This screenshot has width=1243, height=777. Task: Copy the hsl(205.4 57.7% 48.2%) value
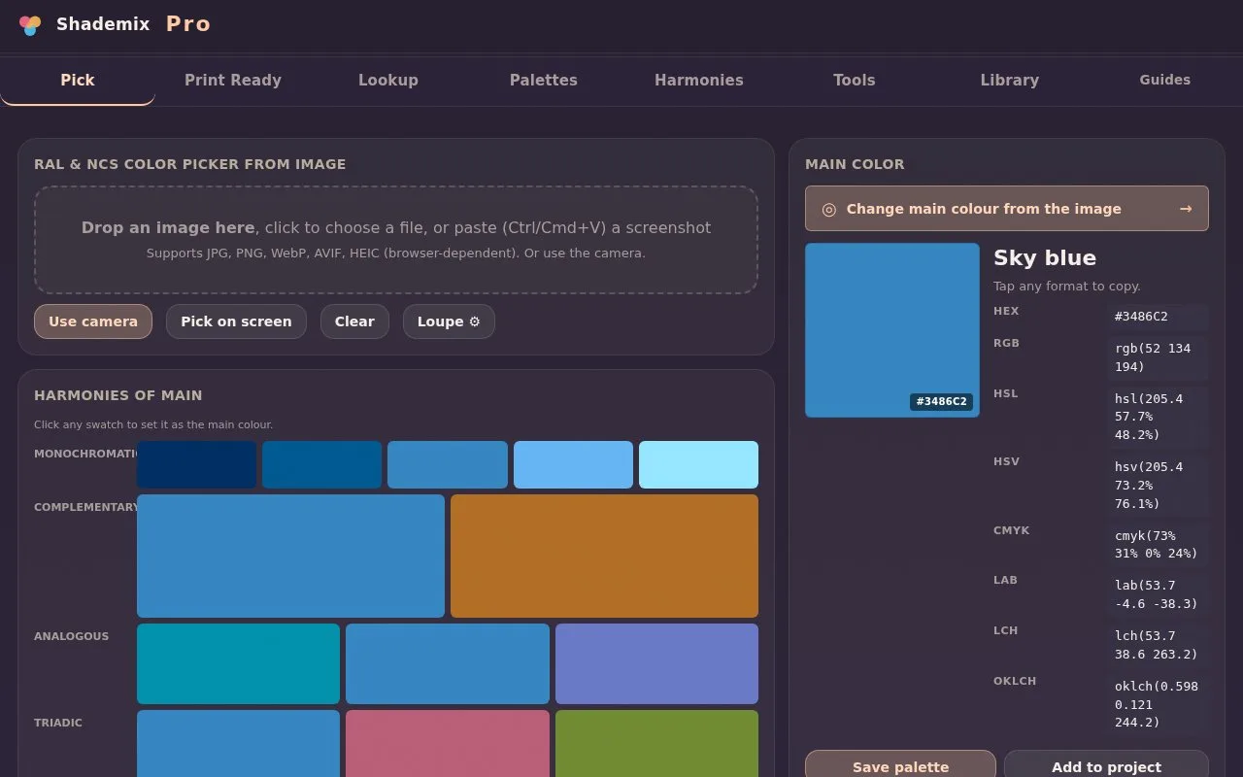pos(1158,417)
